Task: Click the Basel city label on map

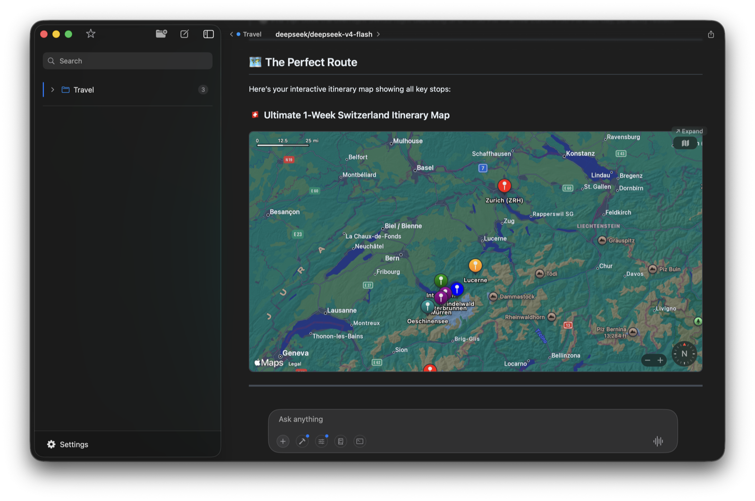Action: (425, 168)
